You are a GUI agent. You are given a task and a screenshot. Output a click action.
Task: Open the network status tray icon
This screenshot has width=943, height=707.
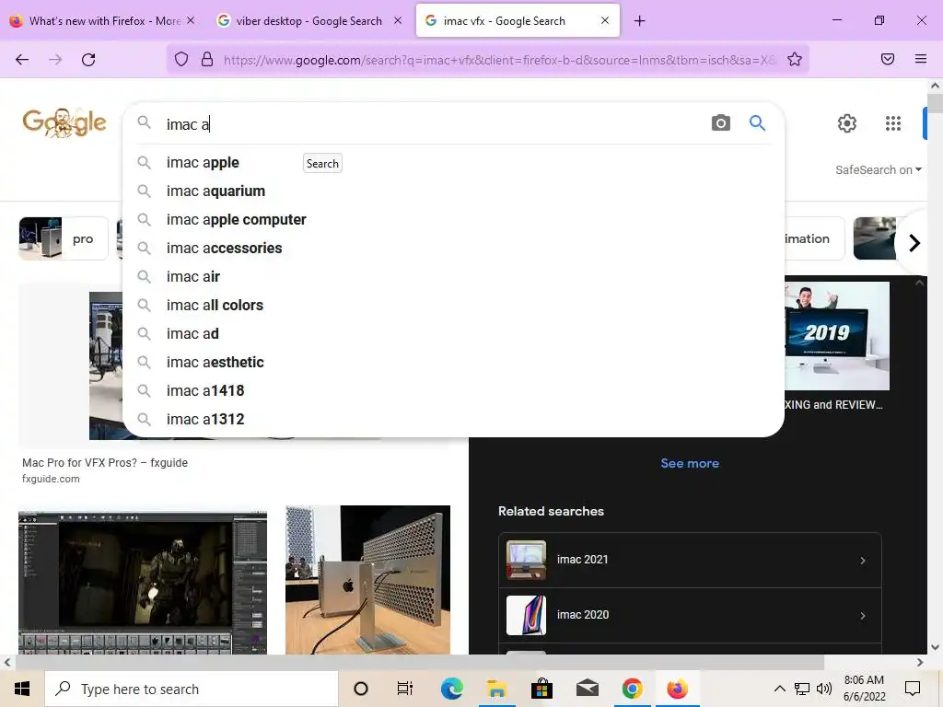802,689
